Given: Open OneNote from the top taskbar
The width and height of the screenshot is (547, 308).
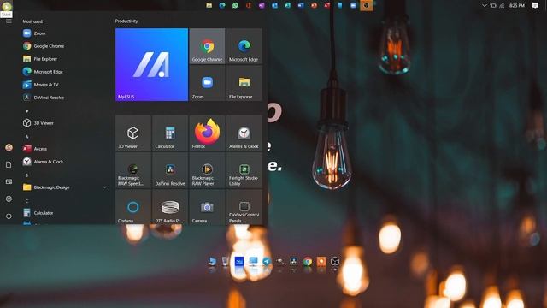Looking at the screenshot, I should [x=262, y=5].
